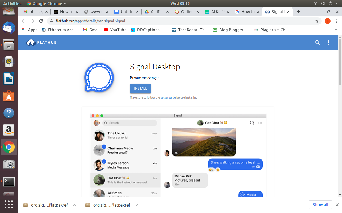Open the Blog Blogger bookmark
This screenshot has width=342, height=213.
[230, 30]
